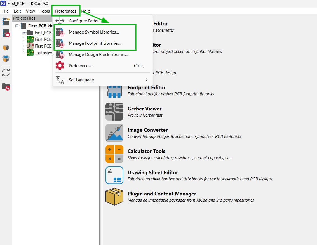317x245 pixels.
Task: Click the Footprint Editor launcher label
Action: (146, 88)
